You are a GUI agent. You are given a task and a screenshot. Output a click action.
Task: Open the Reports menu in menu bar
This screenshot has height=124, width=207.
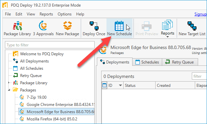46,14
